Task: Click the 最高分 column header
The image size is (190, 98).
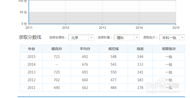Action: coord(57,49)
